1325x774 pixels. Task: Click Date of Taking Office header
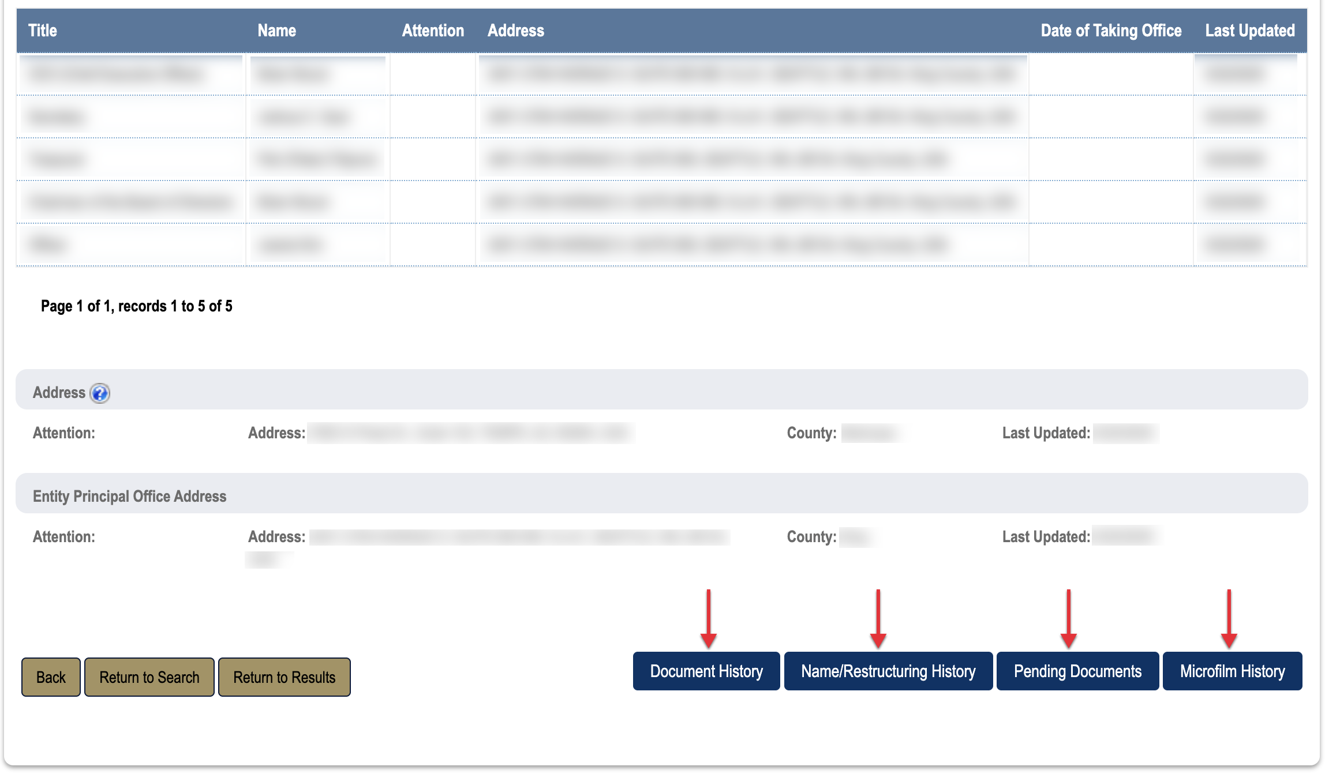pyautogui.click(x=1110, y=31)
